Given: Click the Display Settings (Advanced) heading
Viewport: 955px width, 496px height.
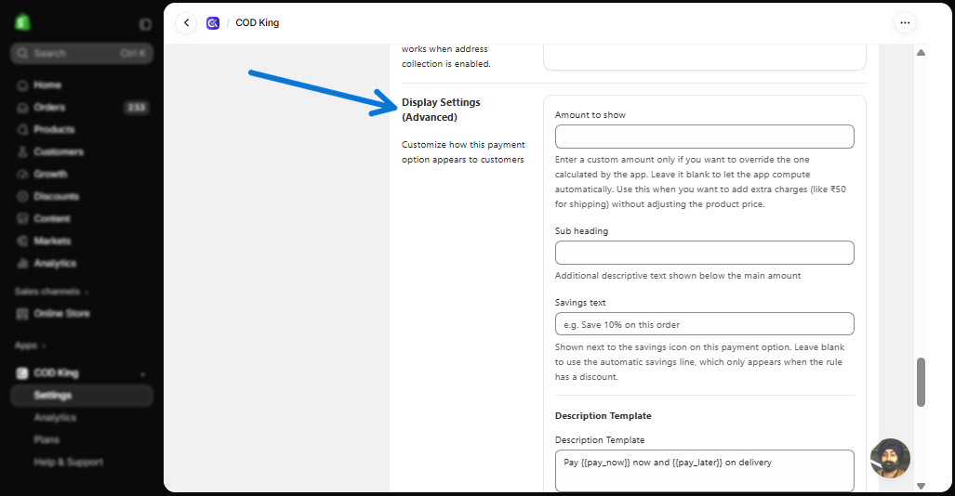Looking at the screenshot, I should [x=441, y=110].
